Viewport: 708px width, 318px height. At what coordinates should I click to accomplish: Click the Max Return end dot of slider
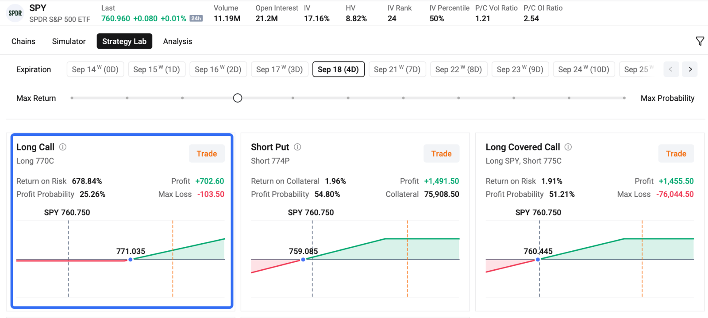tap(72, 98)
